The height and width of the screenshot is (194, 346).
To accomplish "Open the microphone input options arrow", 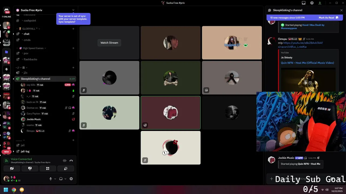I will (55, 179).
